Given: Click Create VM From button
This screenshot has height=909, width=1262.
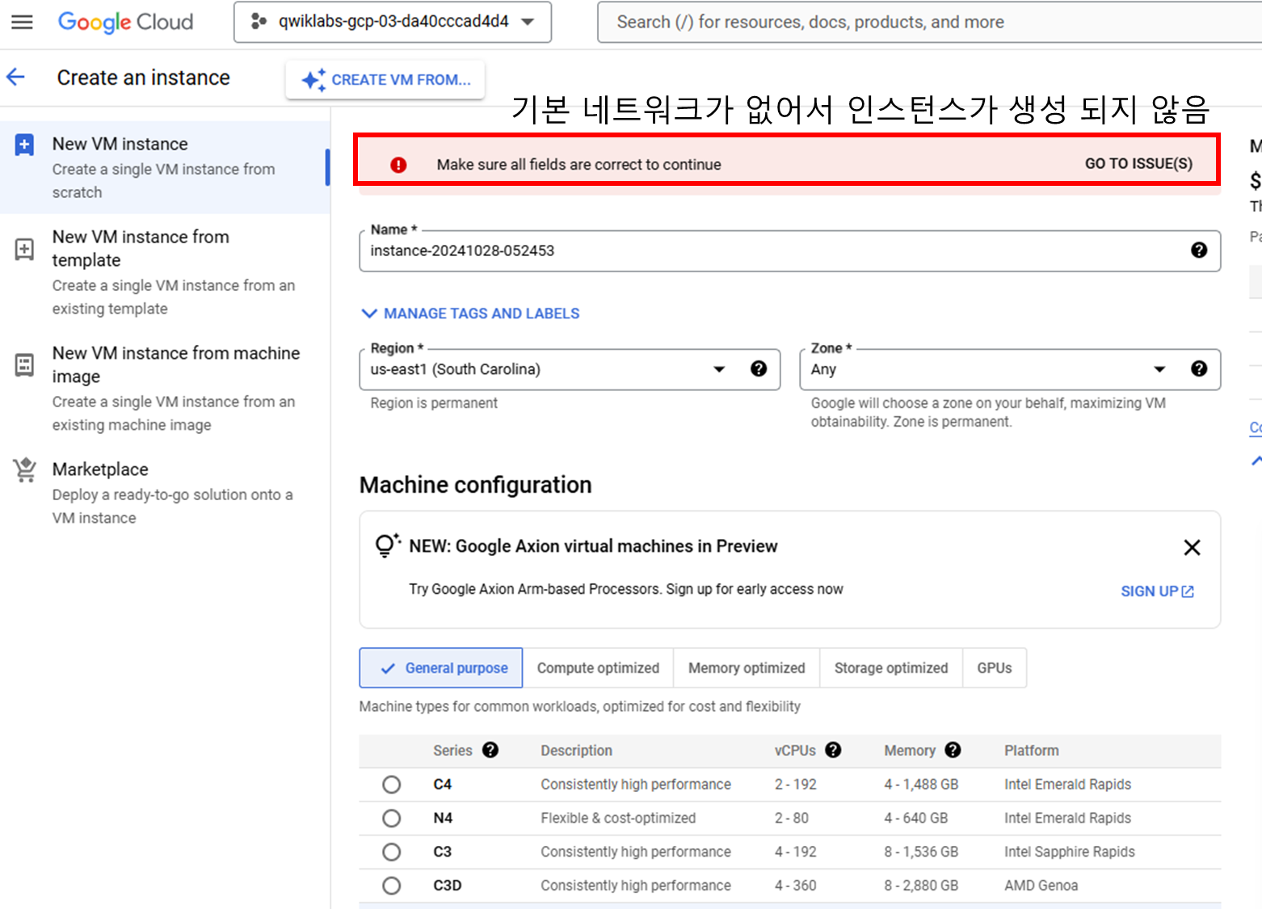Looking at the screenshot, I should point(385,80).
